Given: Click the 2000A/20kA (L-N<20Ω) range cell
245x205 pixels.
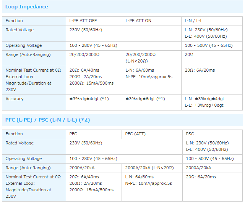Looking at the screenshot, I should [149, 168].
